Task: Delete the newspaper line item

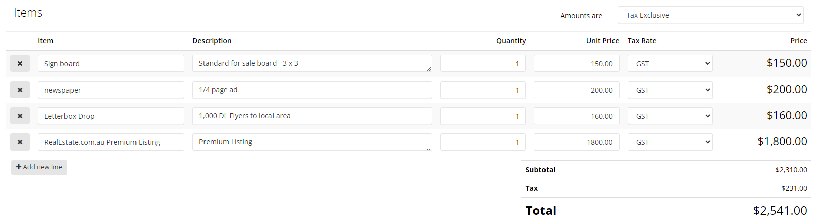Action: (x=20, y=90)
